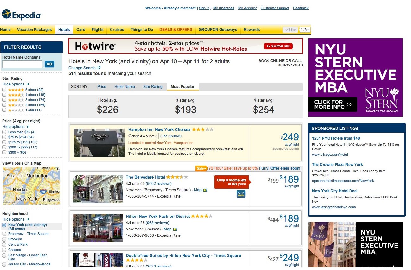Screen dimensions: 411x270
Task: Open the Cars tab
Action: coord(81,30)
